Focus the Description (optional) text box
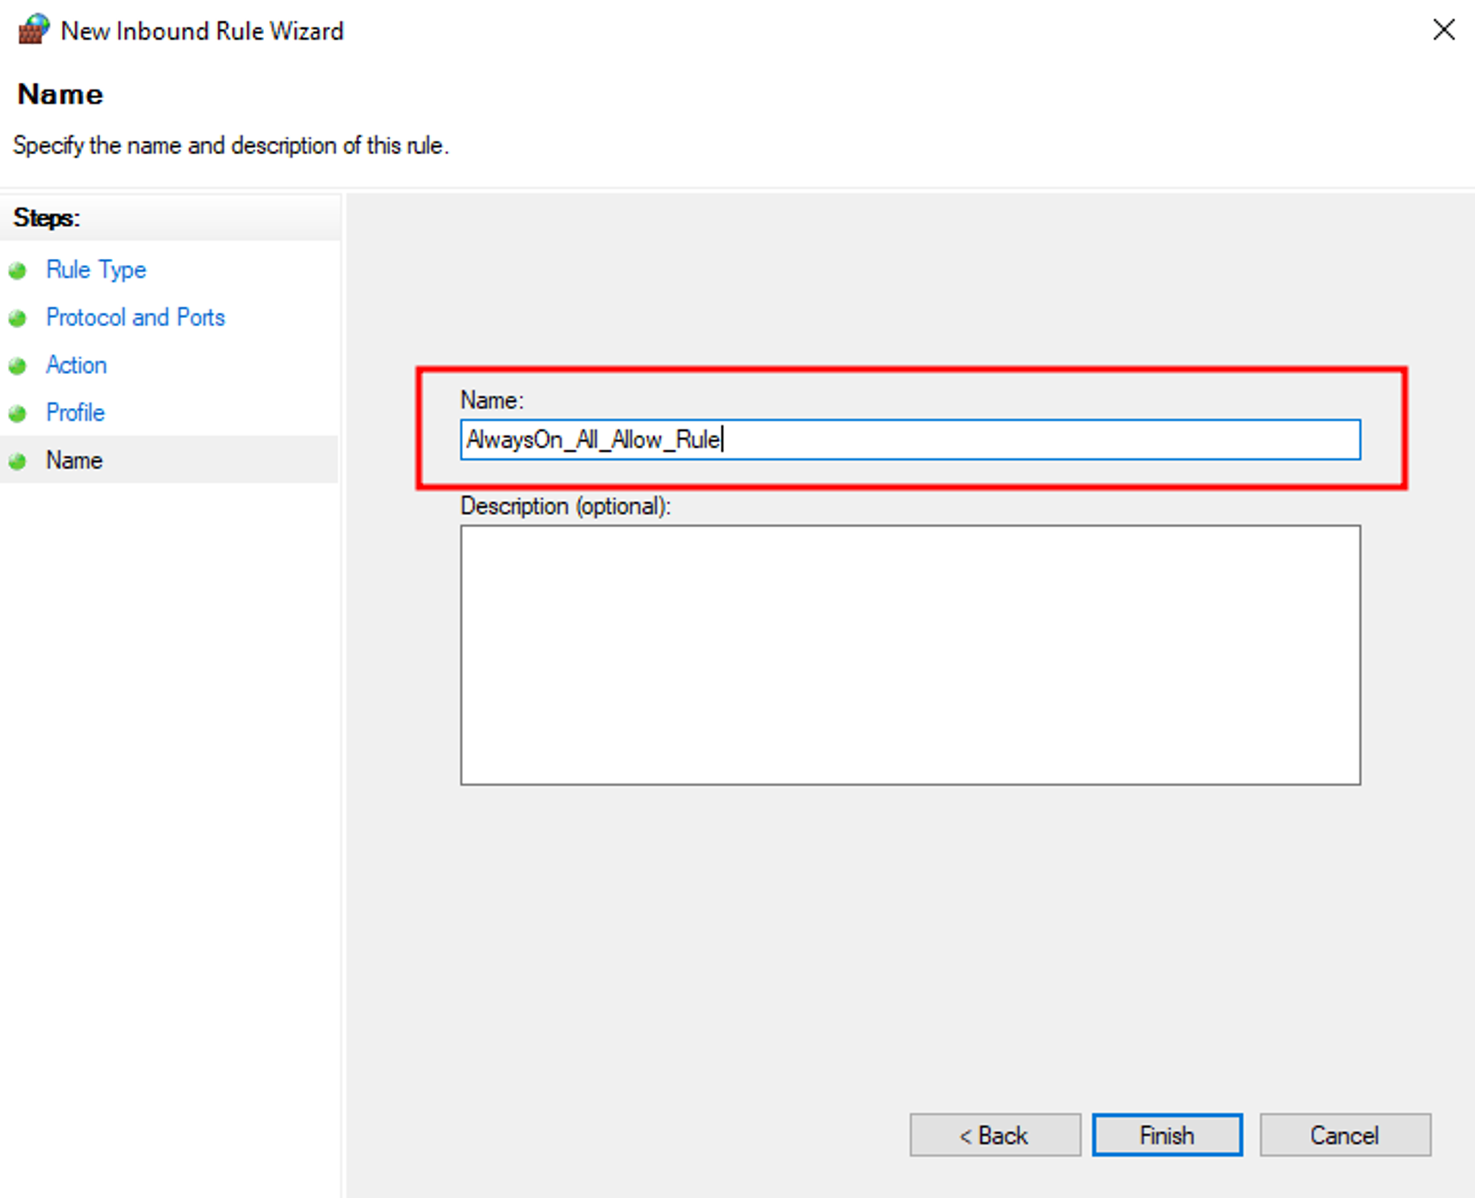1475x1198 pixels. [910, 654]
